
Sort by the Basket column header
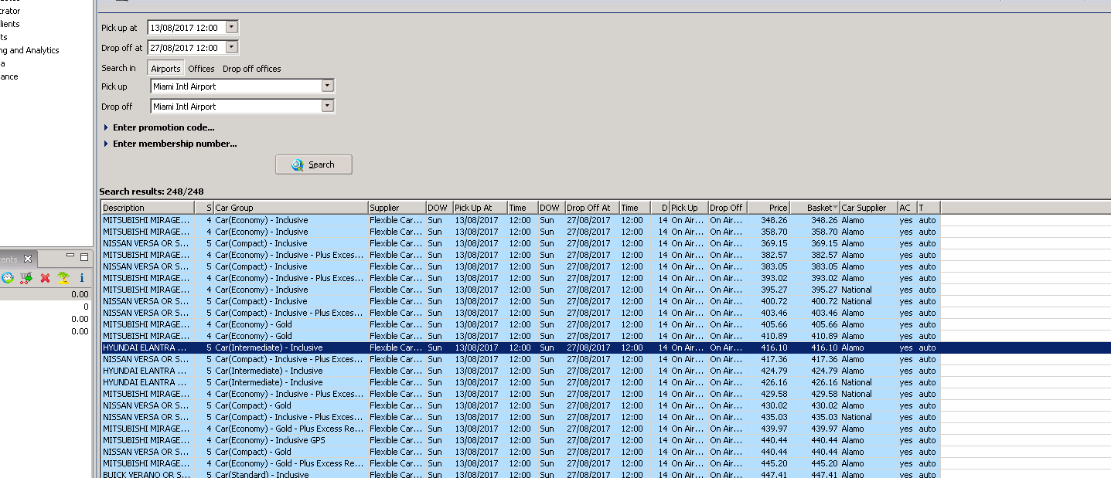815,208
